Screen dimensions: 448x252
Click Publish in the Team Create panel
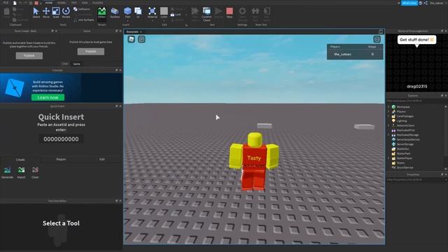pos(29,56)
